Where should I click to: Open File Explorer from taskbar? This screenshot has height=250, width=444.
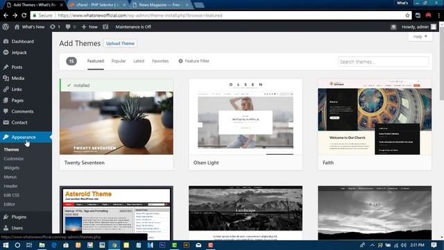[42, 245]
